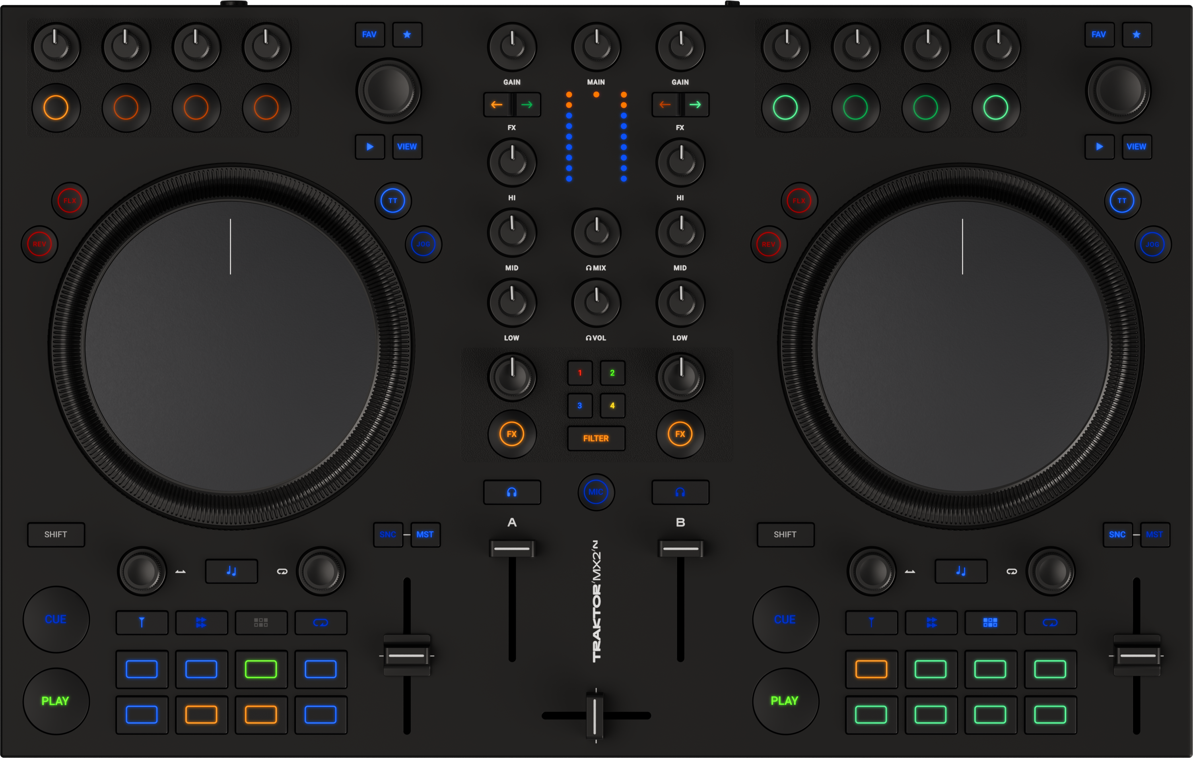1193x758 pixels.
Task: Select FX slot 2 button
Action: point(612,373)
